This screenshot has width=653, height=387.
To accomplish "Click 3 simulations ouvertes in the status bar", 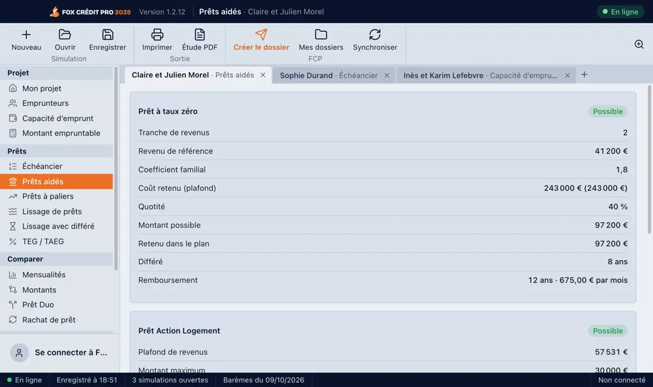I will [170, 380].
